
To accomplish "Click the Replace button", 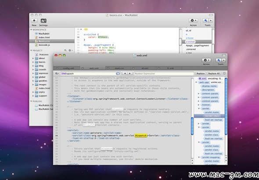I will pos(201,73).
